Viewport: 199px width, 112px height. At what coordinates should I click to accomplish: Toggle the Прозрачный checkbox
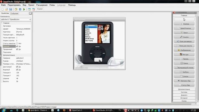[17, 49]
